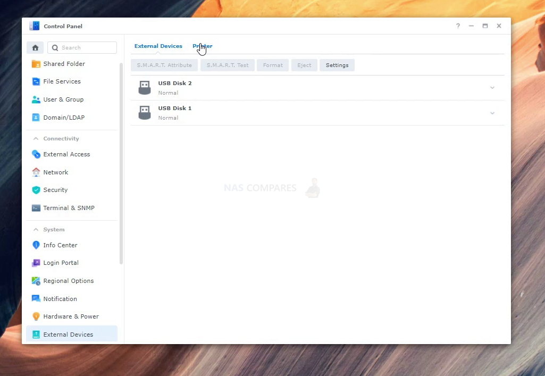
Task: Close the Control Panel window
Action: [x=499, y=26]
